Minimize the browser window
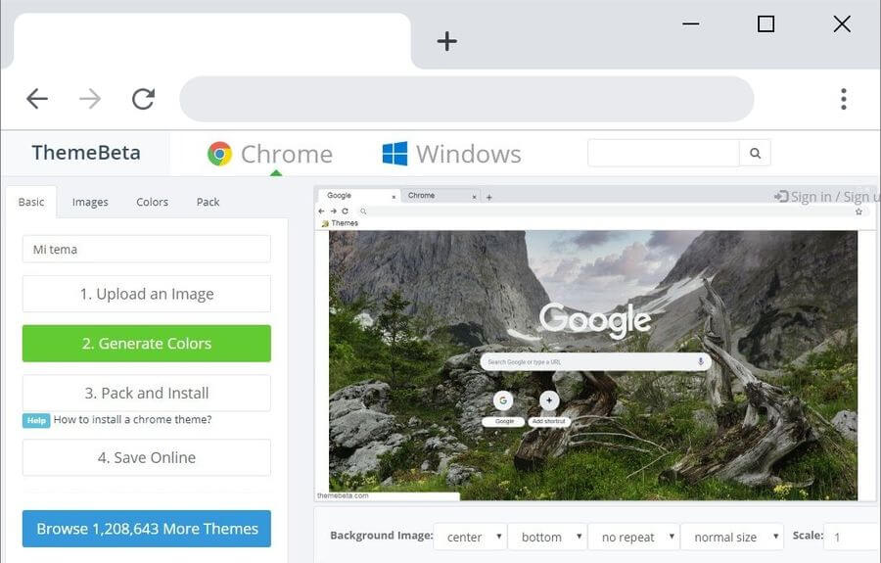 (690, 24)
